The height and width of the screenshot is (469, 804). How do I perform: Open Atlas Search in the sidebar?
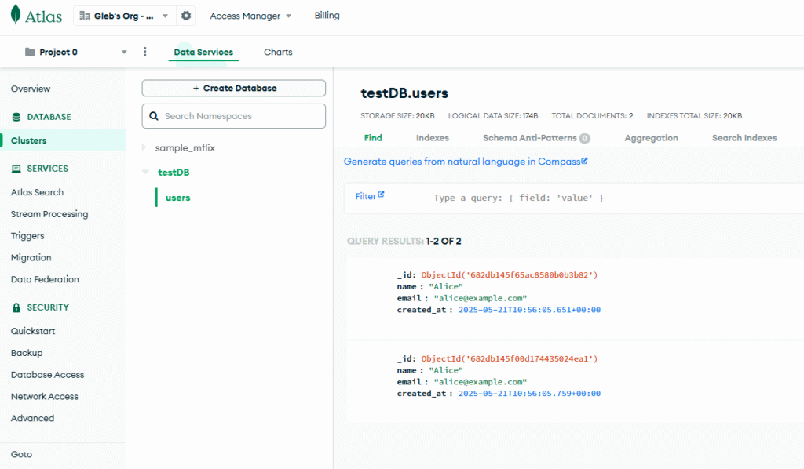38,192
